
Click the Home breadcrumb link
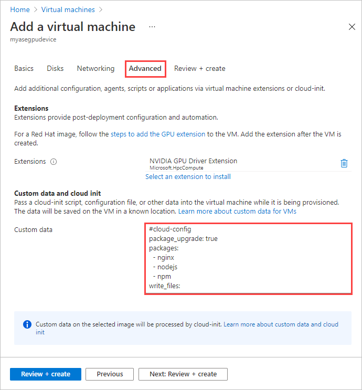point(20,9)
